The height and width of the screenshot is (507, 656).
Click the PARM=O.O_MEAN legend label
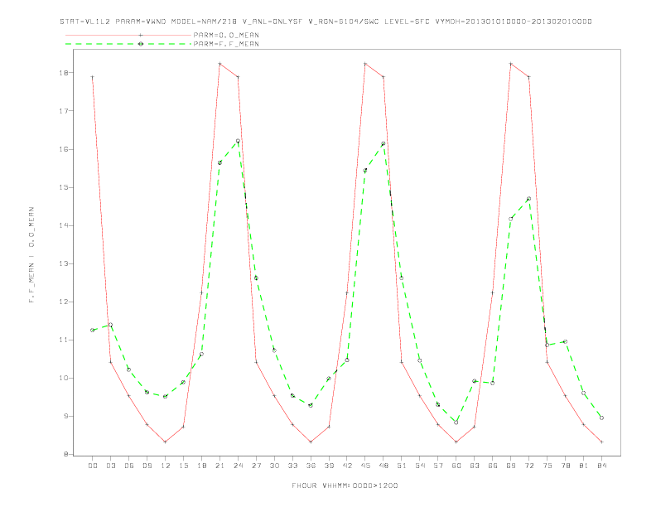coord(226,35)
